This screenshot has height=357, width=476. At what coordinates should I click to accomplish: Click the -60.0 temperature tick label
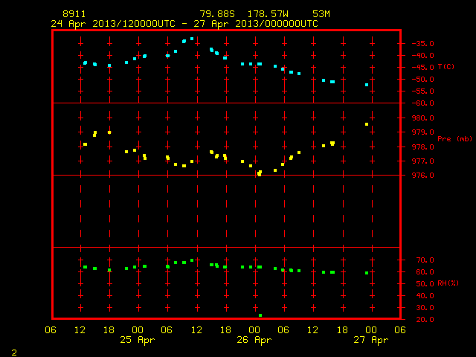pyautogui.click(x=422, y=103)
